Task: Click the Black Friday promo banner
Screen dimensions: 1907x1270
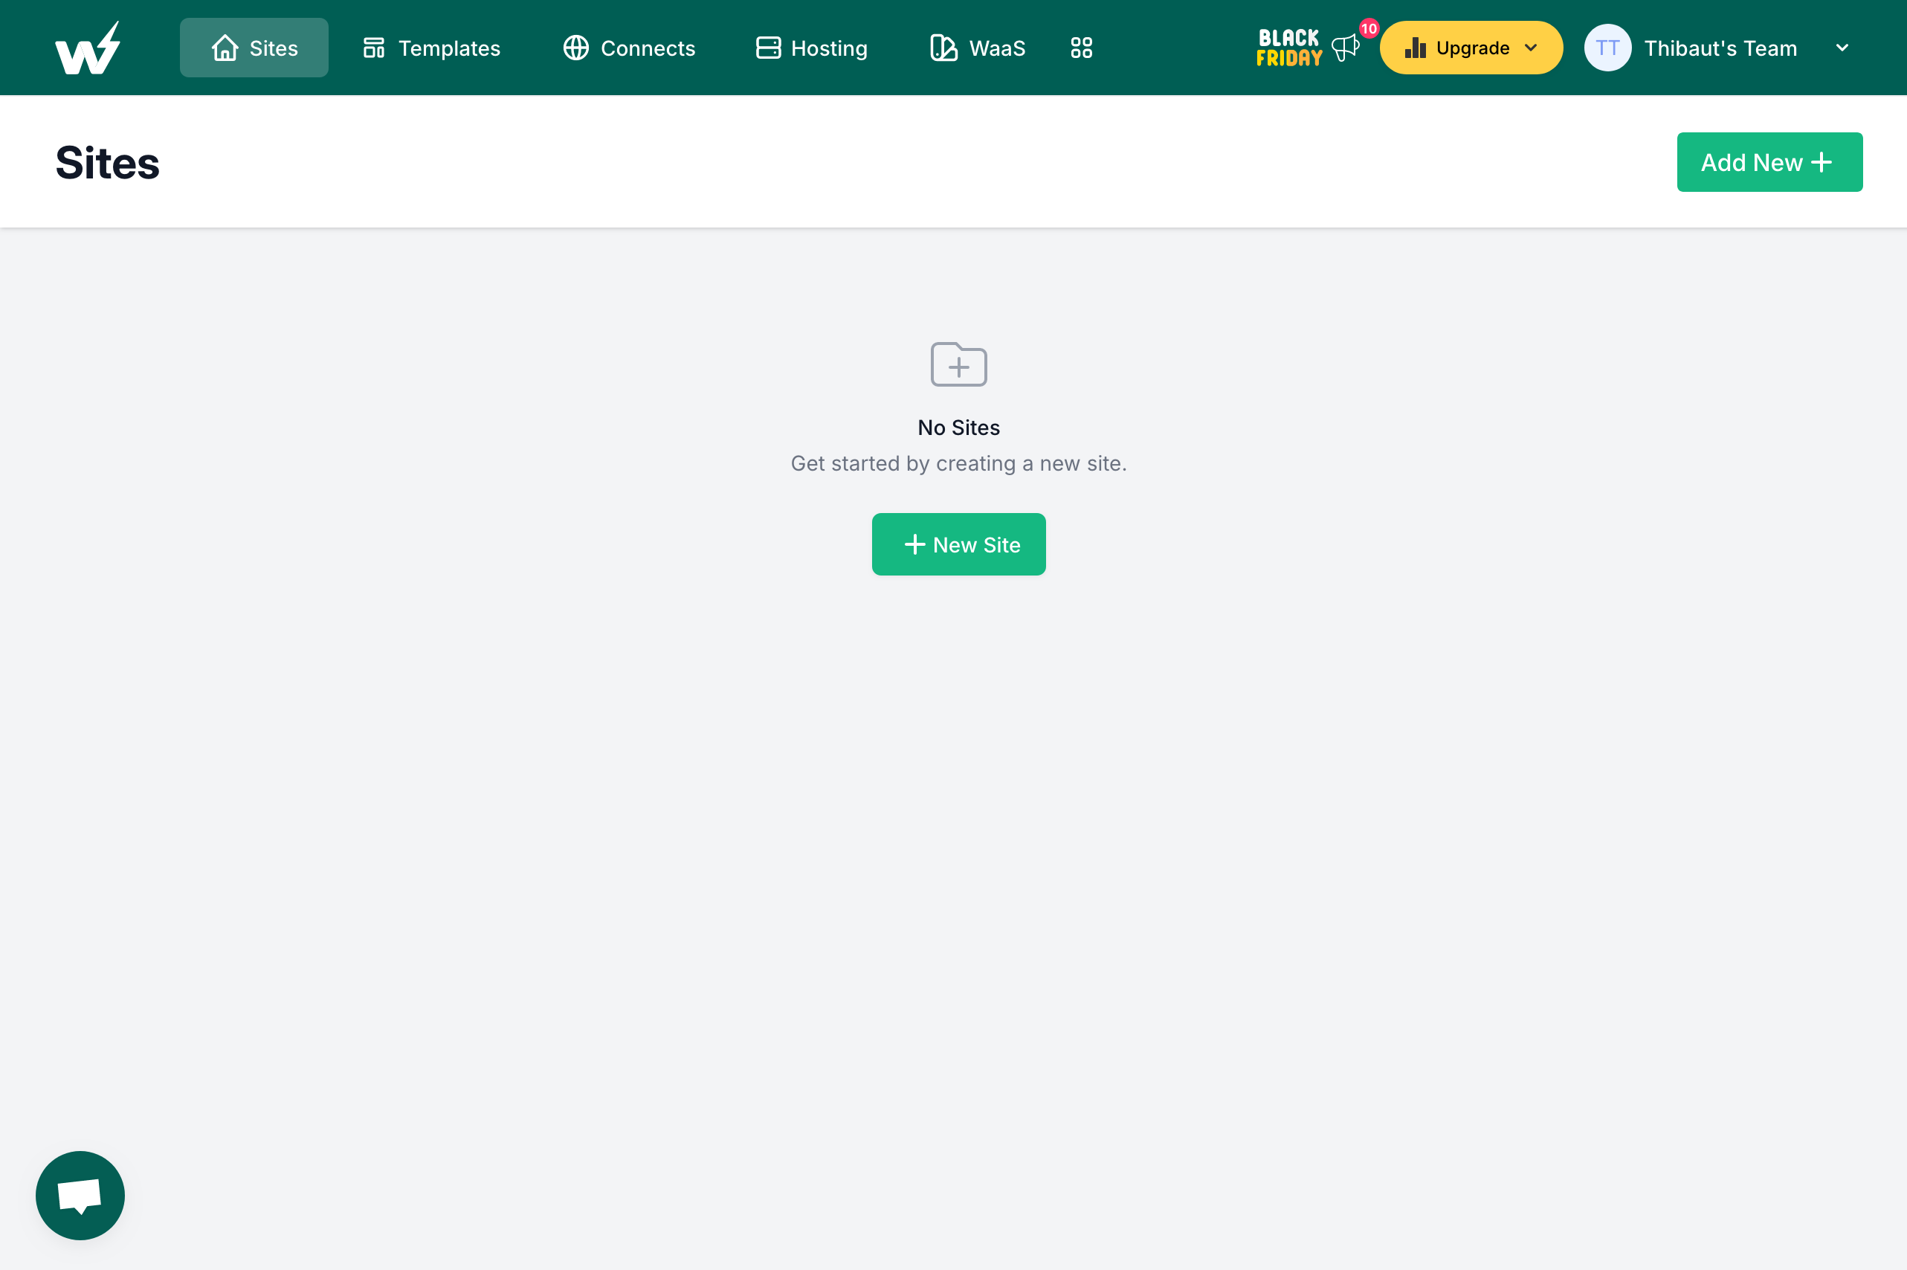Action: tap(1288, 48)
